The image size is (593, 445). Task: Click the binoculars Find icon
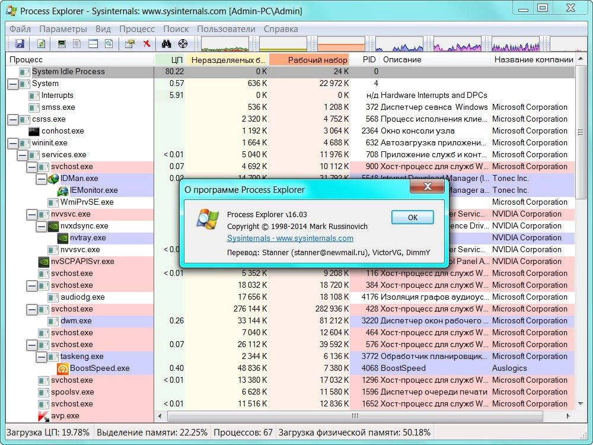167,44
